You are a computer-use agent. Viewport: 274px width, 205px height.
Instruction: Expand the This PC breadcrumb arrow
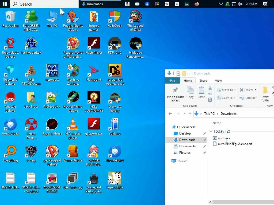218,114
